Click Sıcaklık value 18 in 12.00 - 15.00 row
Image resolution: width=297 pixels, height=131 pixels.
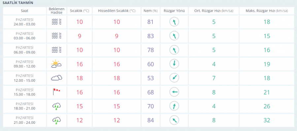coord(80,78)
